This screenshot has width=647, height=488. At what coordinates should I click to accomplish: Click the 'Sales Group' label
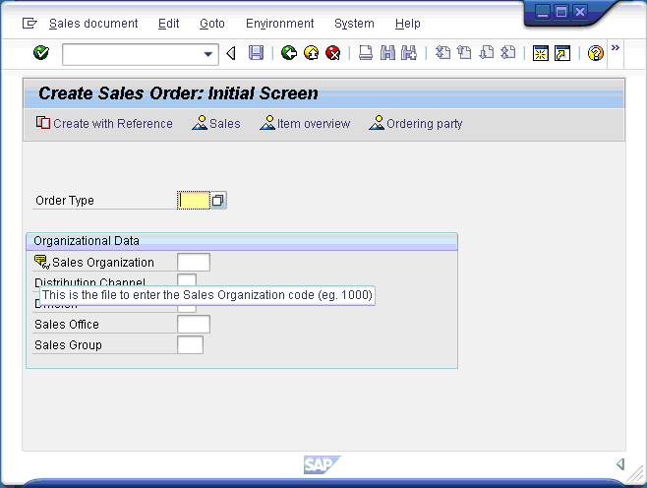click(x=68, y=345)
